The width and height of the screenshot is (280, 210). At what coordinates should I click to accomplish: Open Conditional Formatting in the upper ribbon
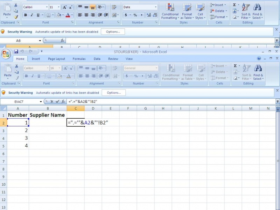[x=170, y=11]
